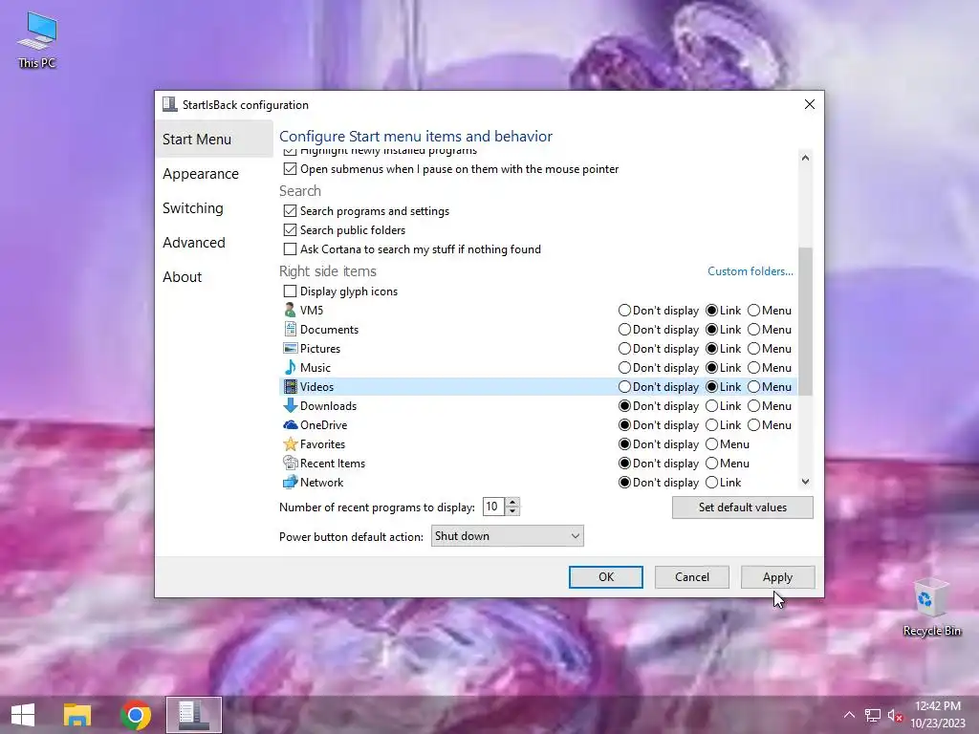The image size is (979, 734).
Task: Set Music to Menu
Action: coord(753,367)
